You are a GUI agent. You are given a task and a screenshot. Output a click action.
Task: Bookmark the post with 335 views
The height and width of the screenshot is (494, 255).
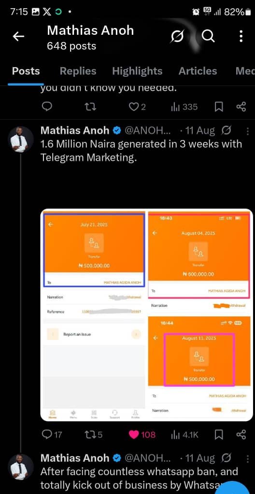pyautogui.click(x=219, y=107)
